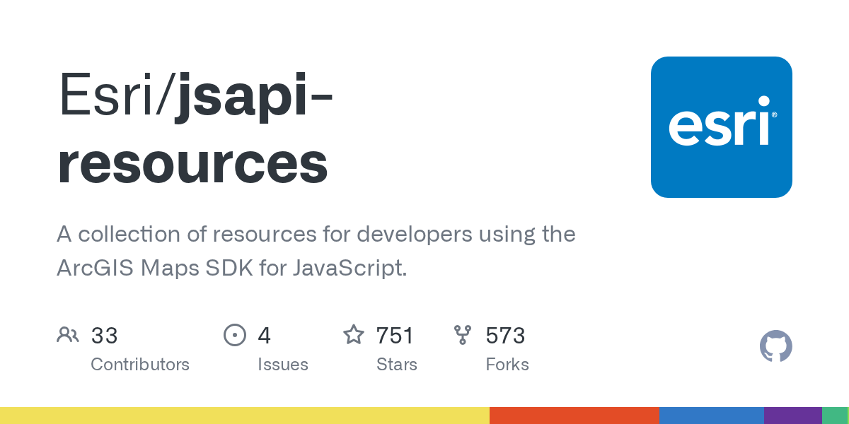Screen dimensions: 849x424
Task: Click the repository description text
Action: pos(316,251)
